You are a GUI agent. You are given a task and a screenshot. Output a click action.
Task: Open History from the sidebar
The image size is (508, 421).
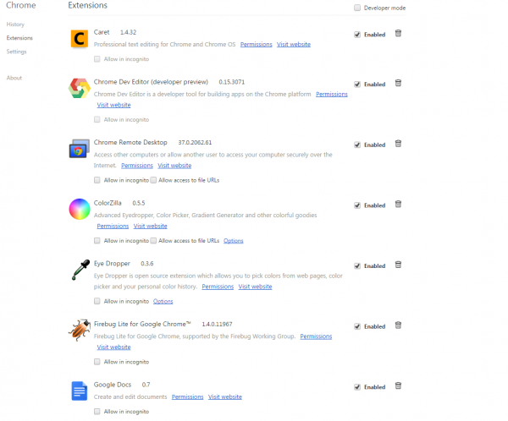pos(15,25)
